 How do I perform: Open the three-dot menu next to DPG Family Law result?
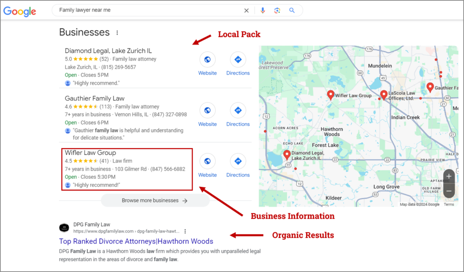[185, 231]
